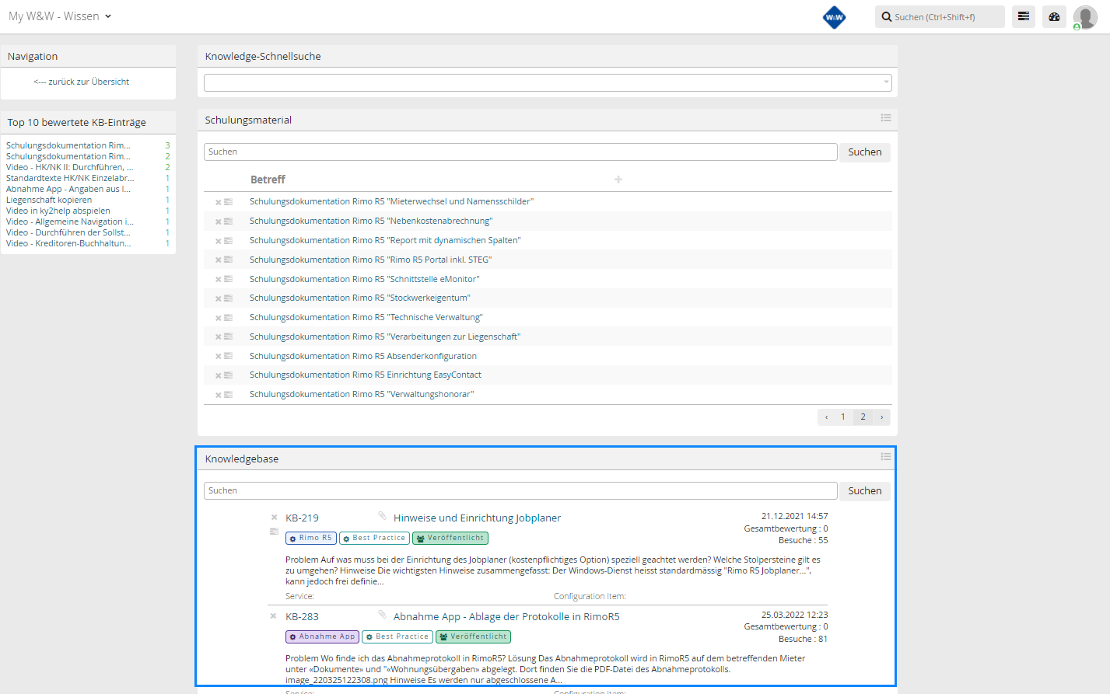The image size is (1110, 694).
Task: Open the dashboard gauge icon in top bar
Action: pyautogui.click(x=1054, y=16)
